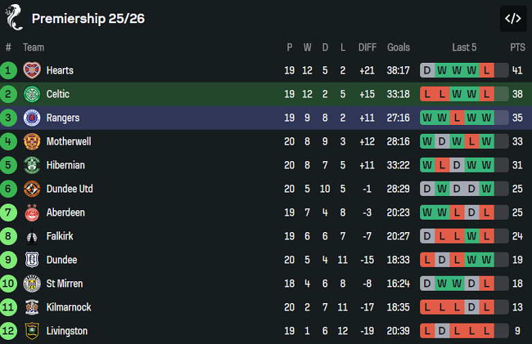Image resolution: width=532 pixels, height=344 pixels.
Task: Click the Motherwell club crest
Action: (x=32, y=141)
